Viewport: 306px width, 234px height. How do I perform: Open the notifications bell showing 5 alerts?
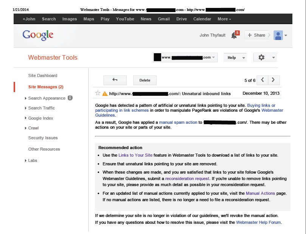click(x=235, y=35)
